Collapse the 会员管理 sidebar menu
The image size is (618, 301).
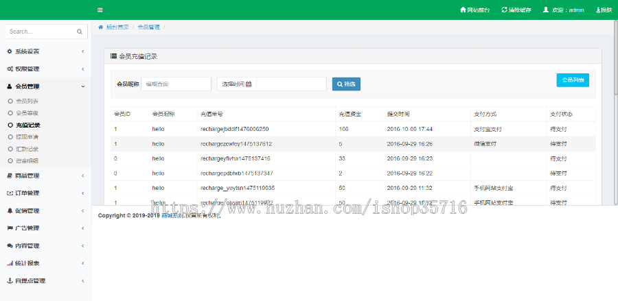click(45, 86)
